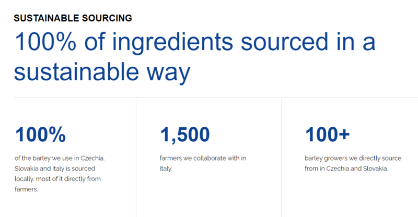Click the word 'SOURCING' in the section label
The height and width of the screenshot is (217, 418).
click(x=107, y=18)
